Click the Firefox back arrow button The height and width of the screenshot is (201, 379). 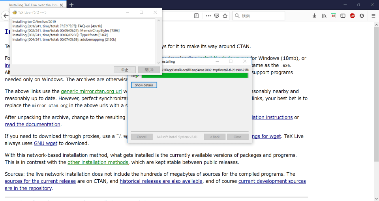point(5,16)
